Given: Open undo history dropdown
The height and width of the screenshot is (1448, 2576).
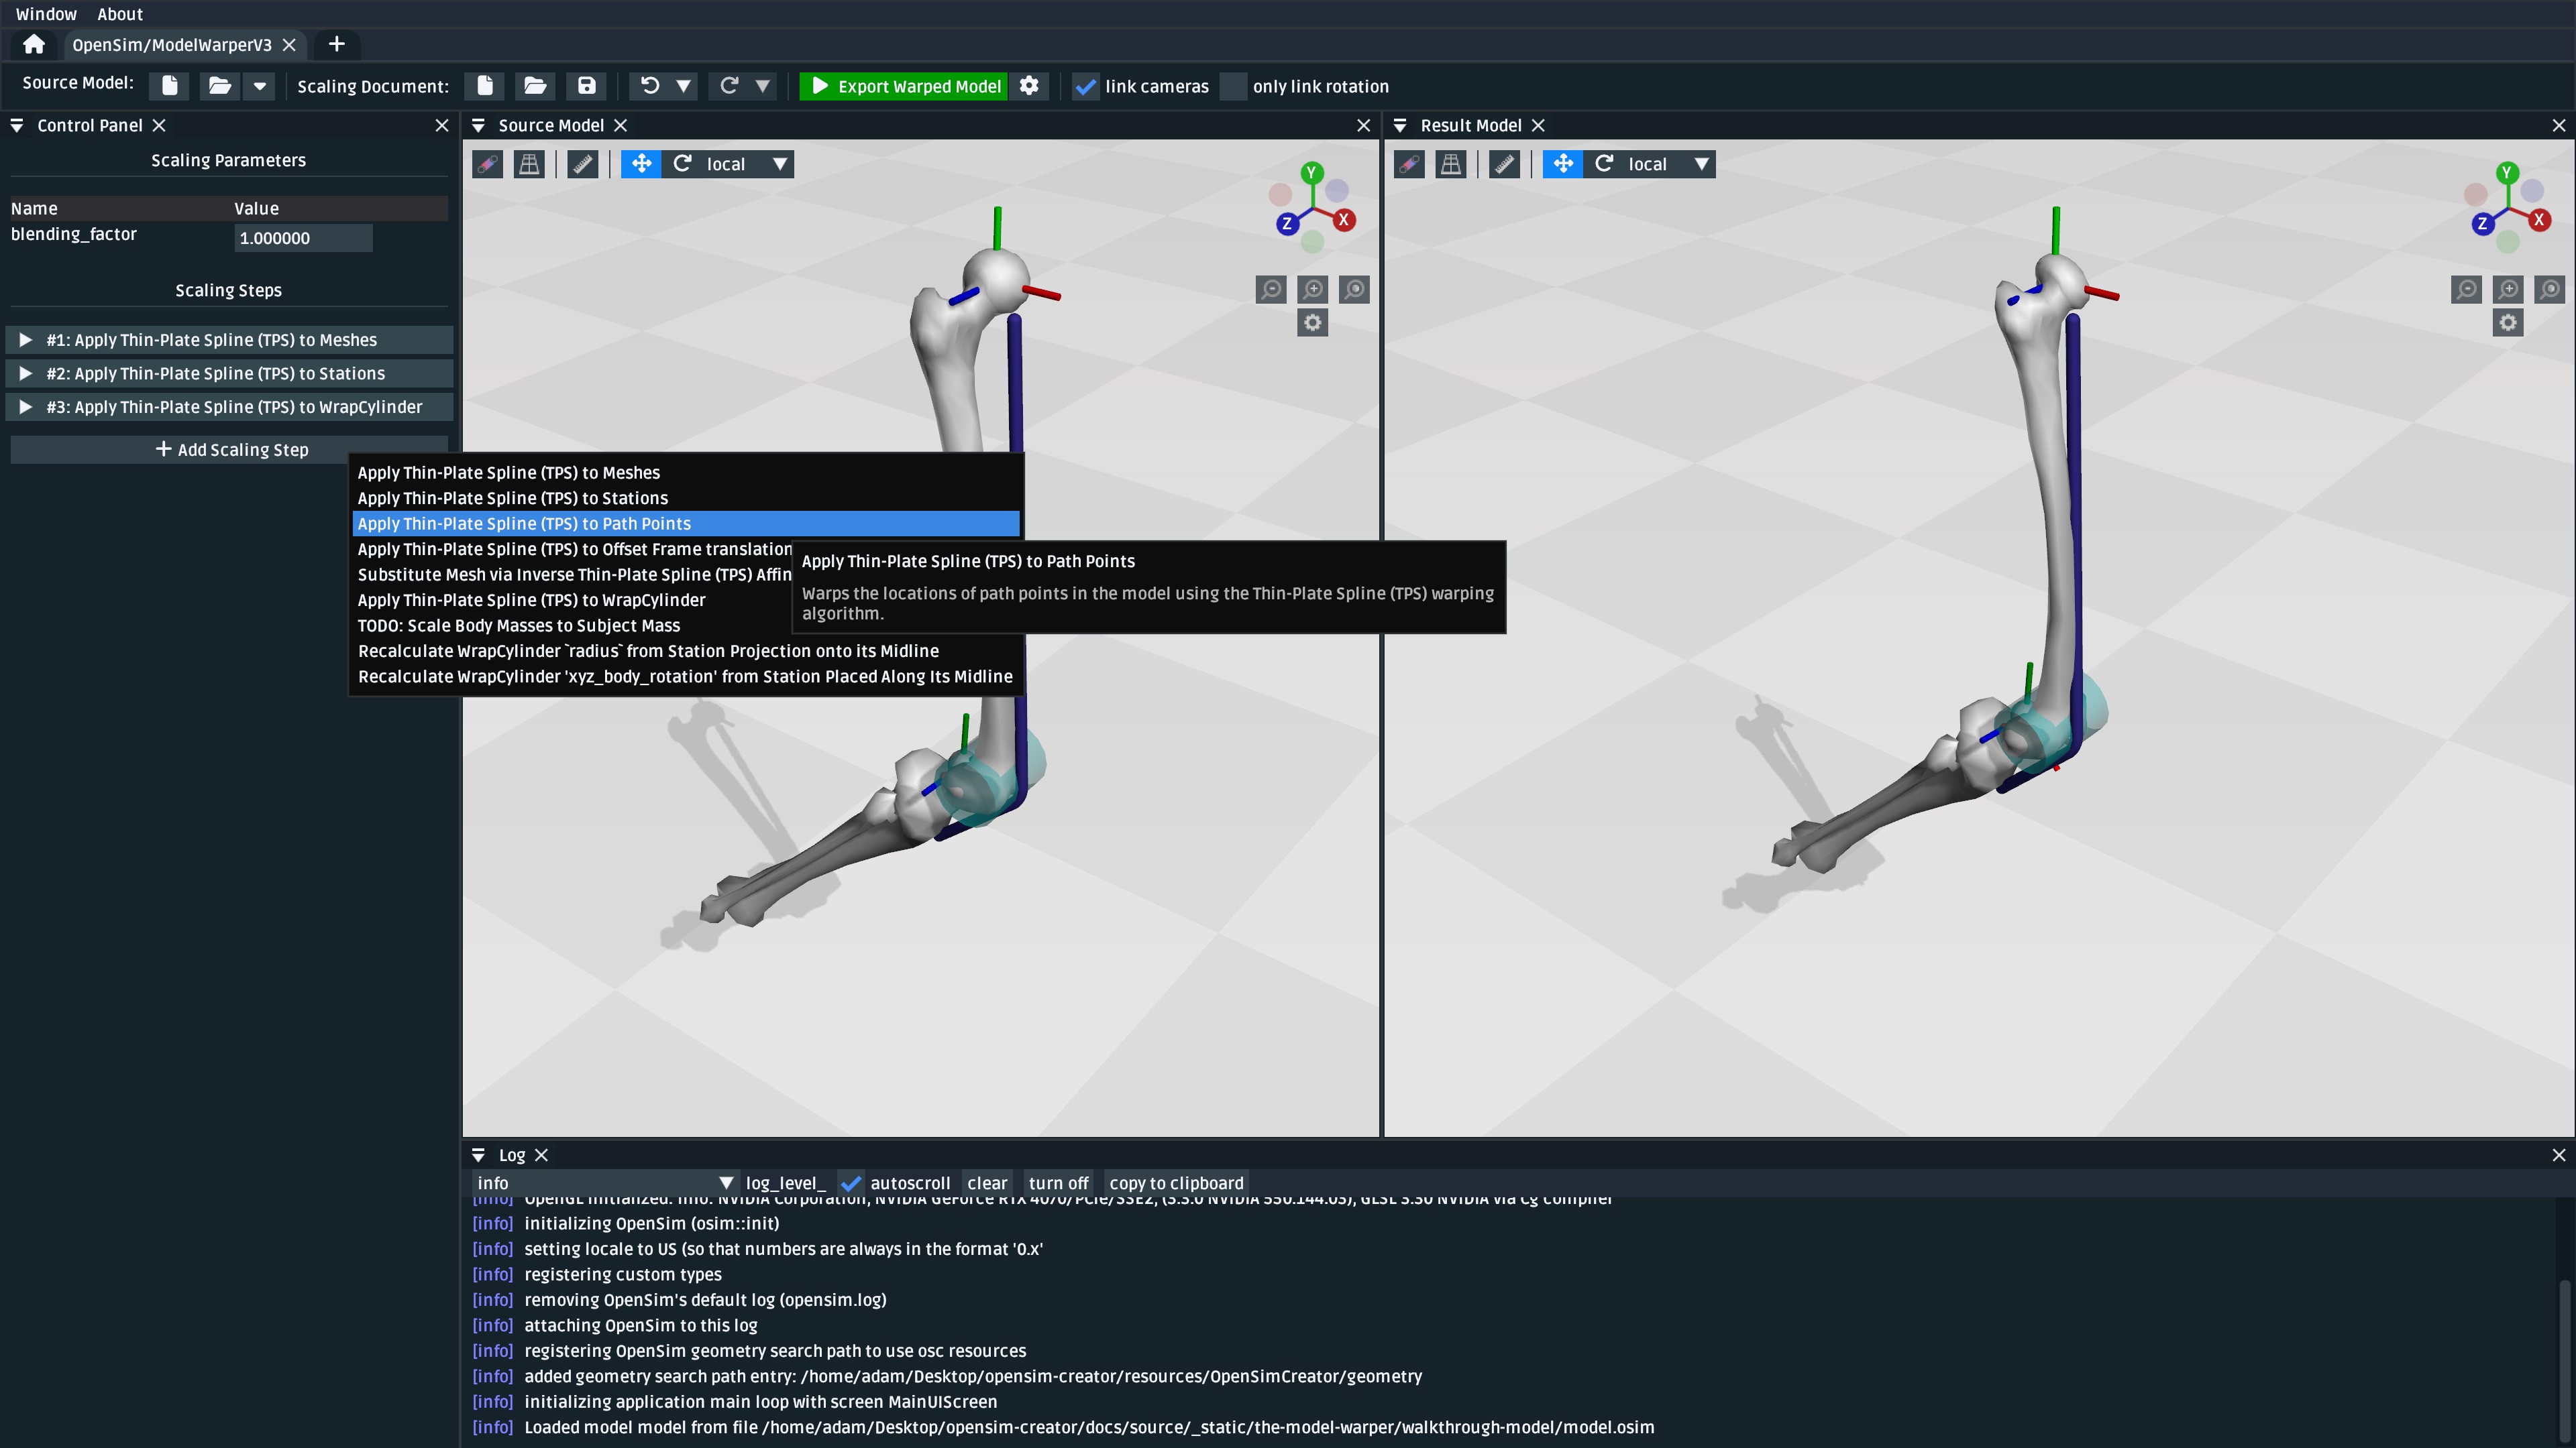Looking at the screenshot, I should tap(684, 86).
